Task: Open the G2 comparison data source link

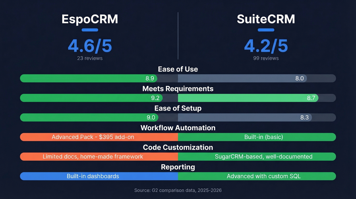Action: (178, 190)
